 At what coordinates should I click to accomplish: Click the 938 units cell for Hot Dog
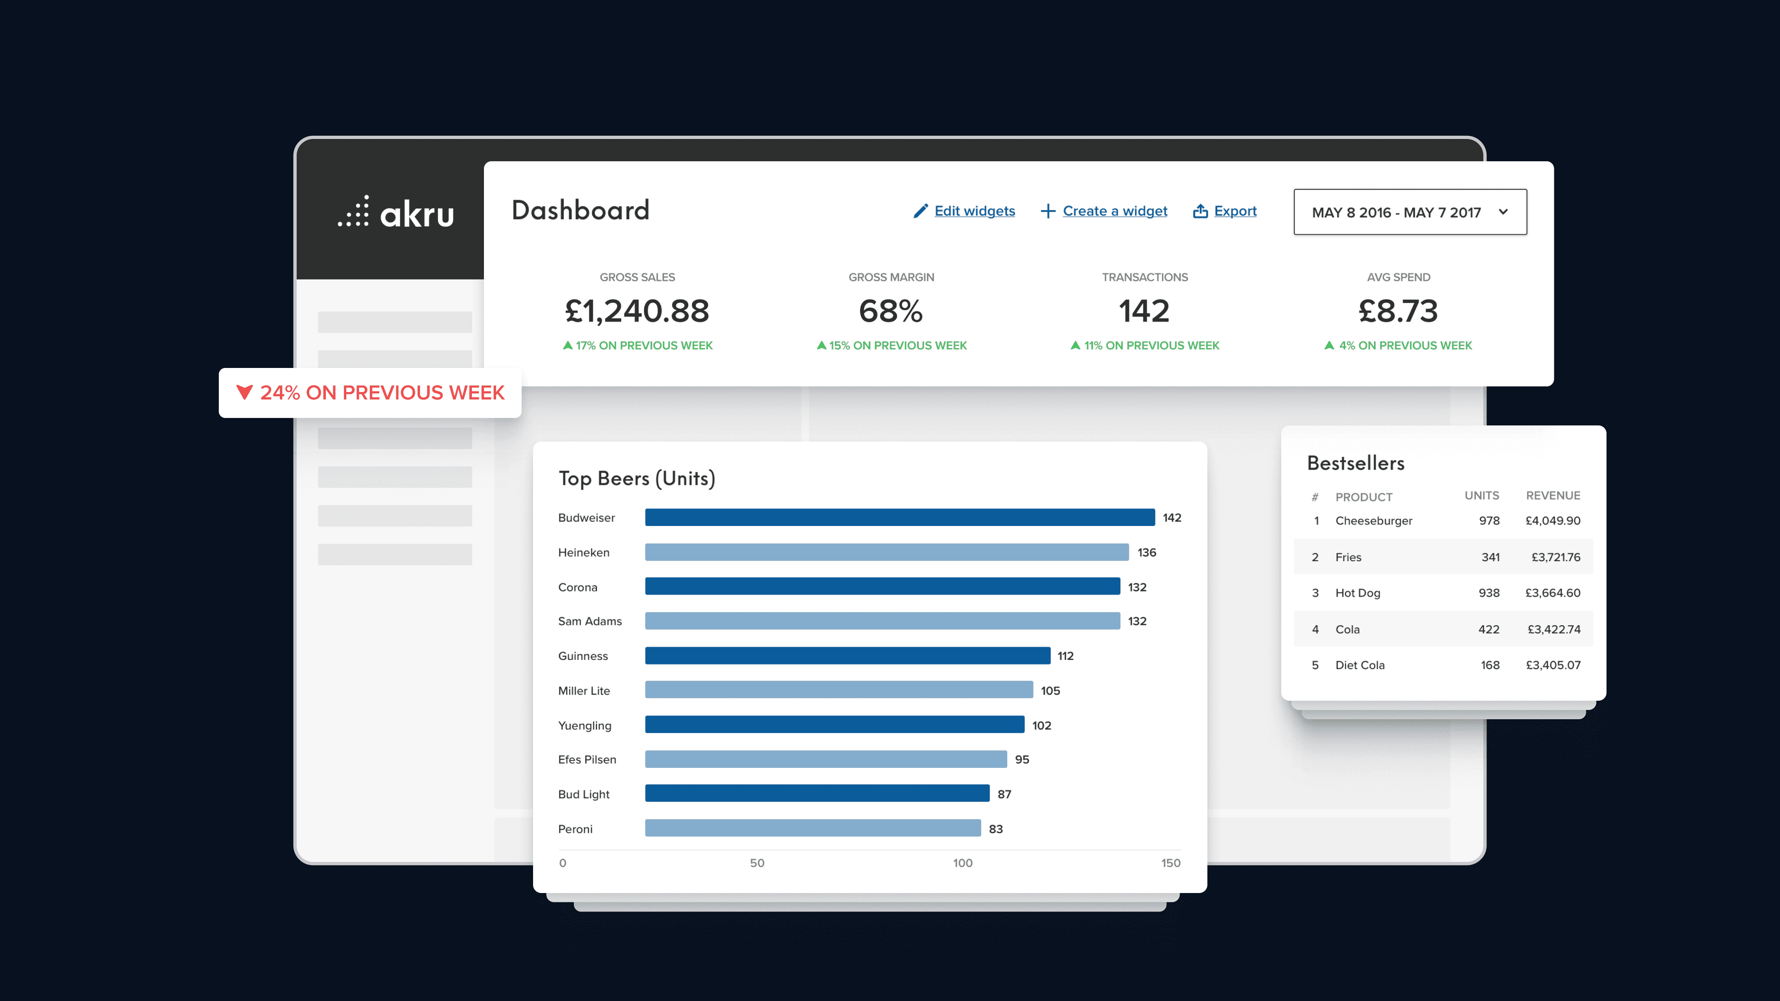tap(1488, 593)
